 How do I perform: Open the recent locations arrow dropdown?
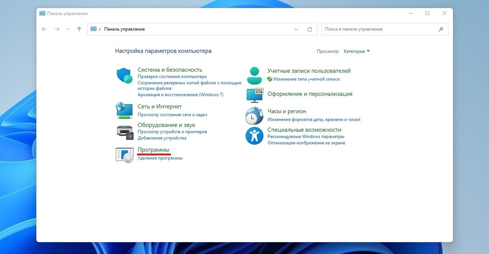pyautogui.click(x=68, y=29)
